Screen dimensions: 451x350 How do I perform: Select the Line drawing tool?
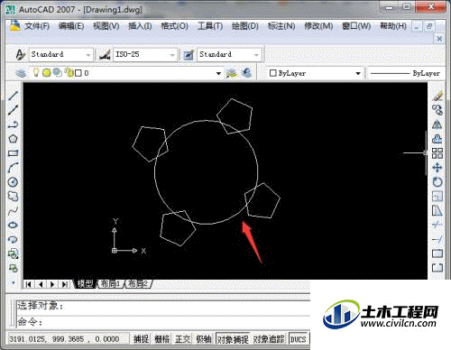click(13, 96)
